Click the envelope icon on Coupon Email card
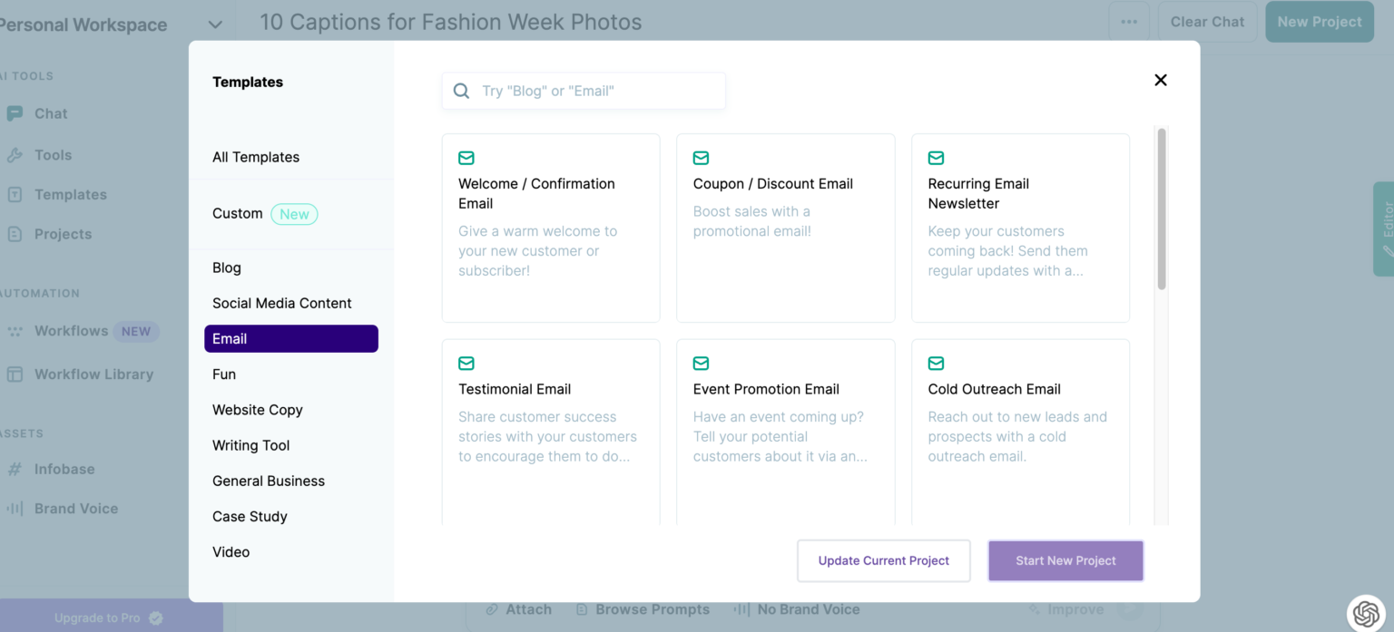 point(701,158)
